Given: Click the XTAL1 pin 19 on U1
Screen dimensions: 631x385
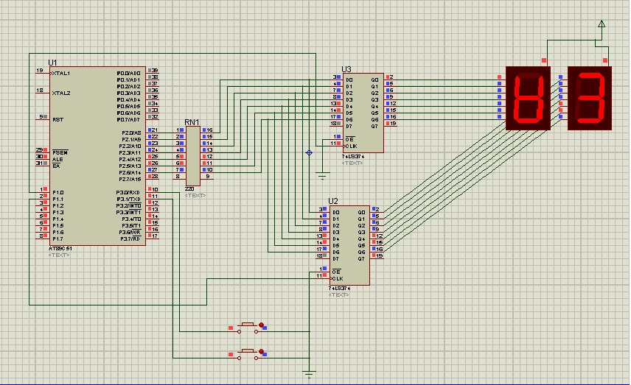Looking at the screenshot, I should [x=40, y=71].
